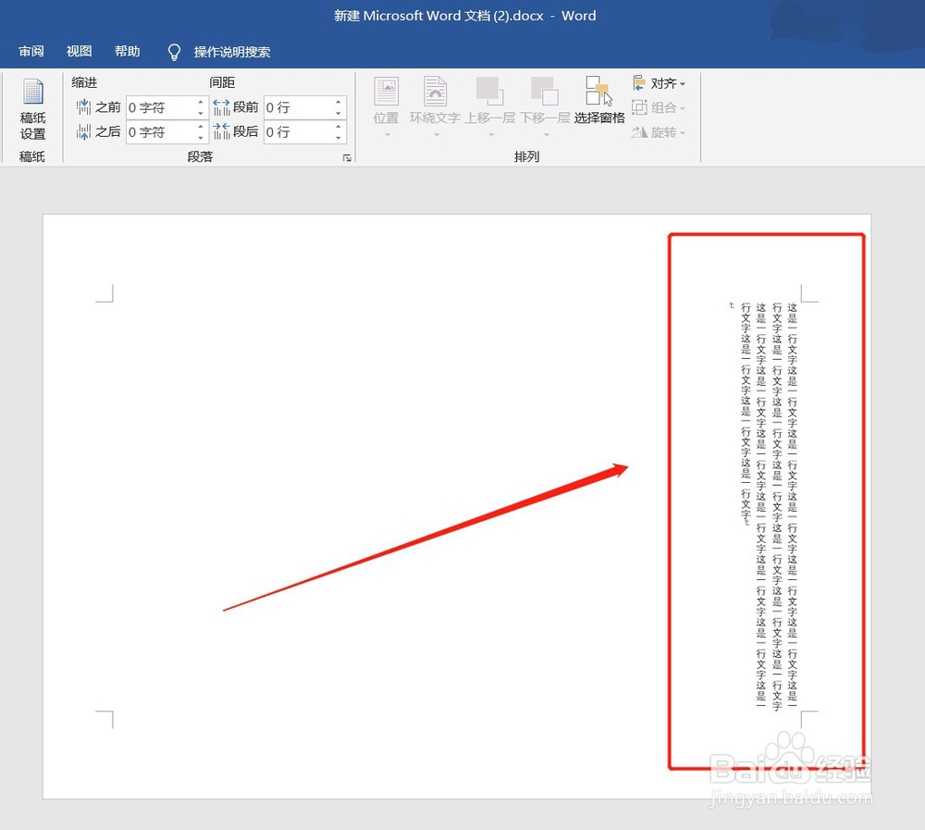This screenshot has height=830, width=925.
Task: Click the 段前 spacing-before icon
Action: click(221, 106)
